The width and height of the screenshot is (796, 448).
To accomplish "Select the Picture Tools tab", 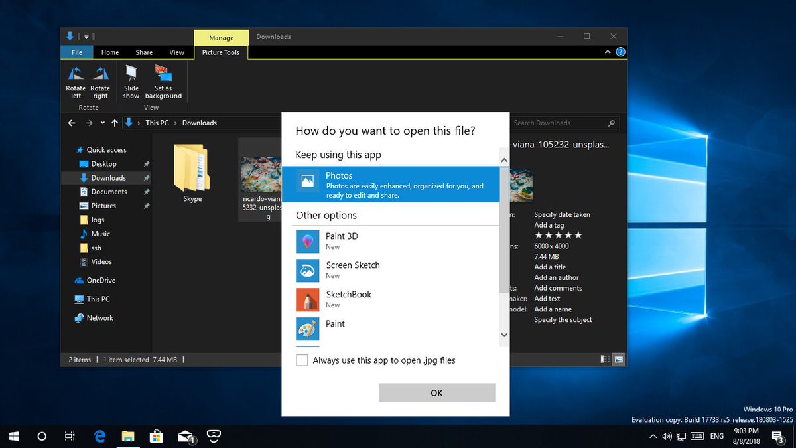I will coord(221,52).
